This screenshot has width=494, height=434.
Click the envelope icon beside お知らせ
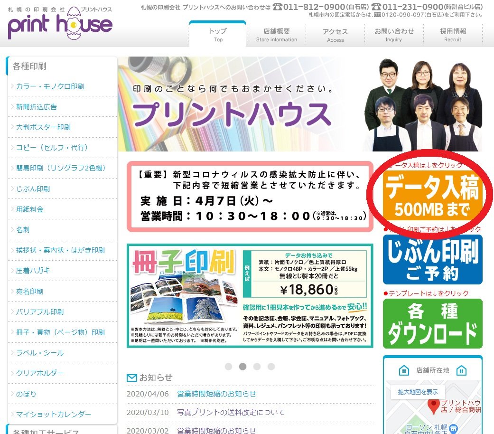[x=132, y=377]
